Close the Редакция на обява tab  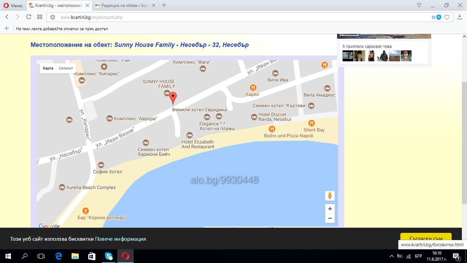point(154,5)
